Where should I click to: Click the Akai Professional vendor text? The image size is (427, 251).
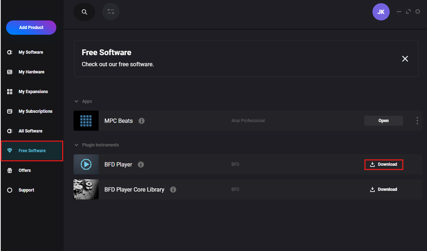[x=248, y=121]
